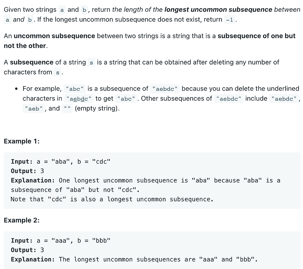Click bold italic "longest uncommon subsequence" in first sentence
The height and width of the screenshot is (269, 303).
pyautogui.click(x=218, y=9)
